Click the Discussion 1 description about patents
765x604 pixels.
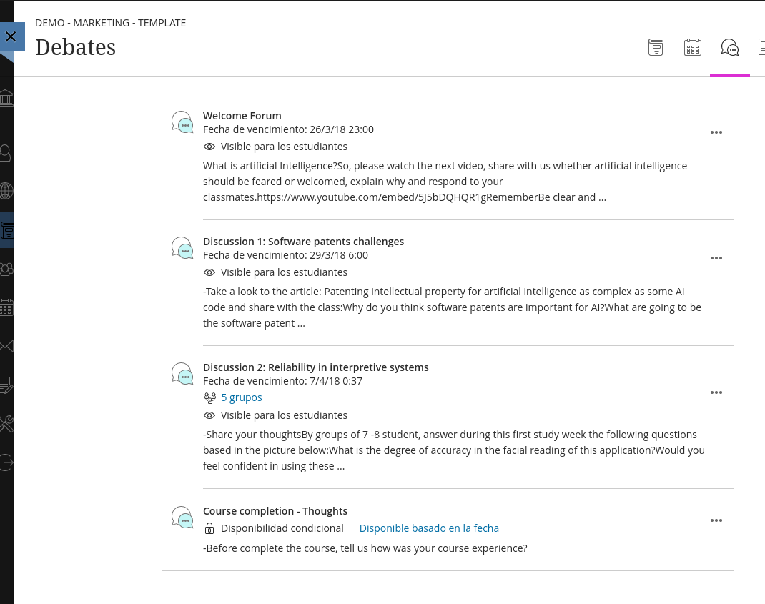453,307
